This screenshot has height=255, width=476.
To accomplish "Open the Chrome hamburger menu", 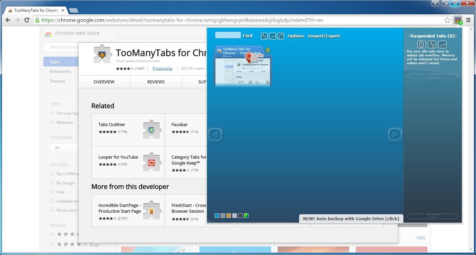I will (x=469, y=20).
